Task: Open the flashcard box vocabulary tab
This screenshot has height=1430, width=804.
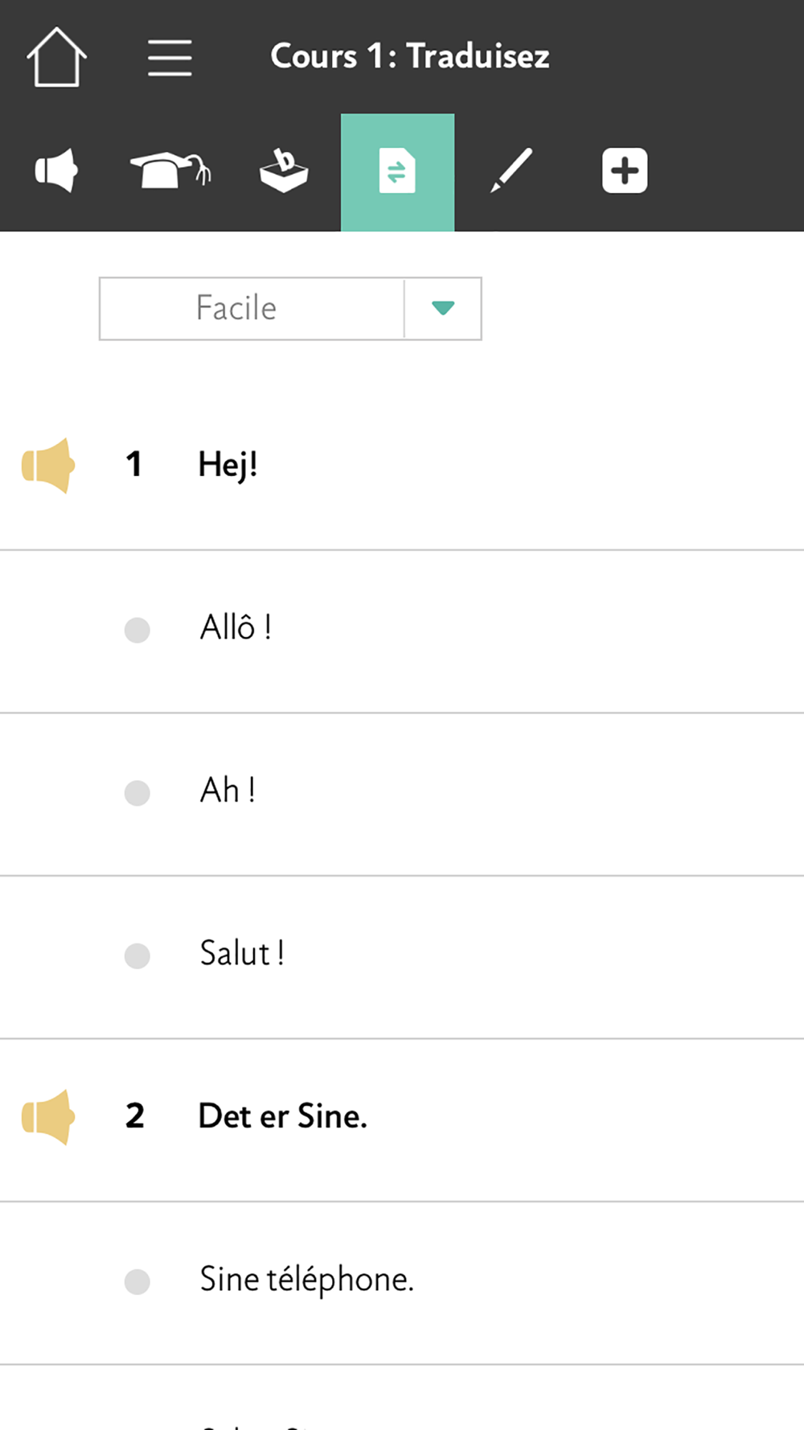Action: pyautogui.click(x=284, y=171)
